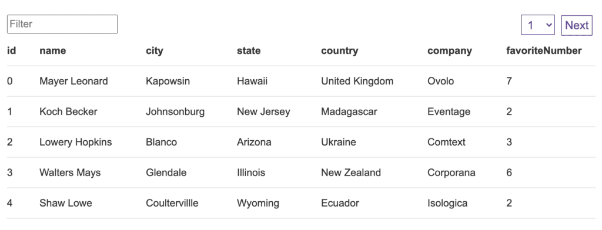Click the Walters Mays name cell
602x230 pixels.
point(70,172)
